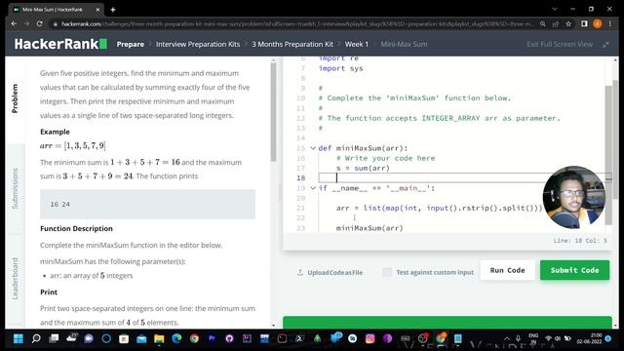Viewport: 624px width, 351px height.
Task: Click the '16 24' sample output box
Action: point(147,204)
